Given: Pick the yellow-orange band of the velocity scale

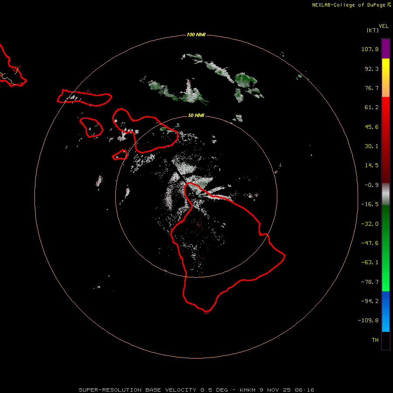Looking at the screenshot, I should [x=386, y=78].
